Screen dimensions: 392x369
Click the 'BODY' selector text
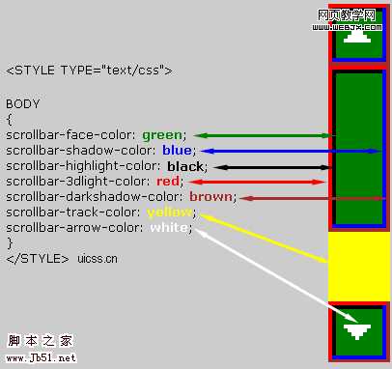point(23,104)
